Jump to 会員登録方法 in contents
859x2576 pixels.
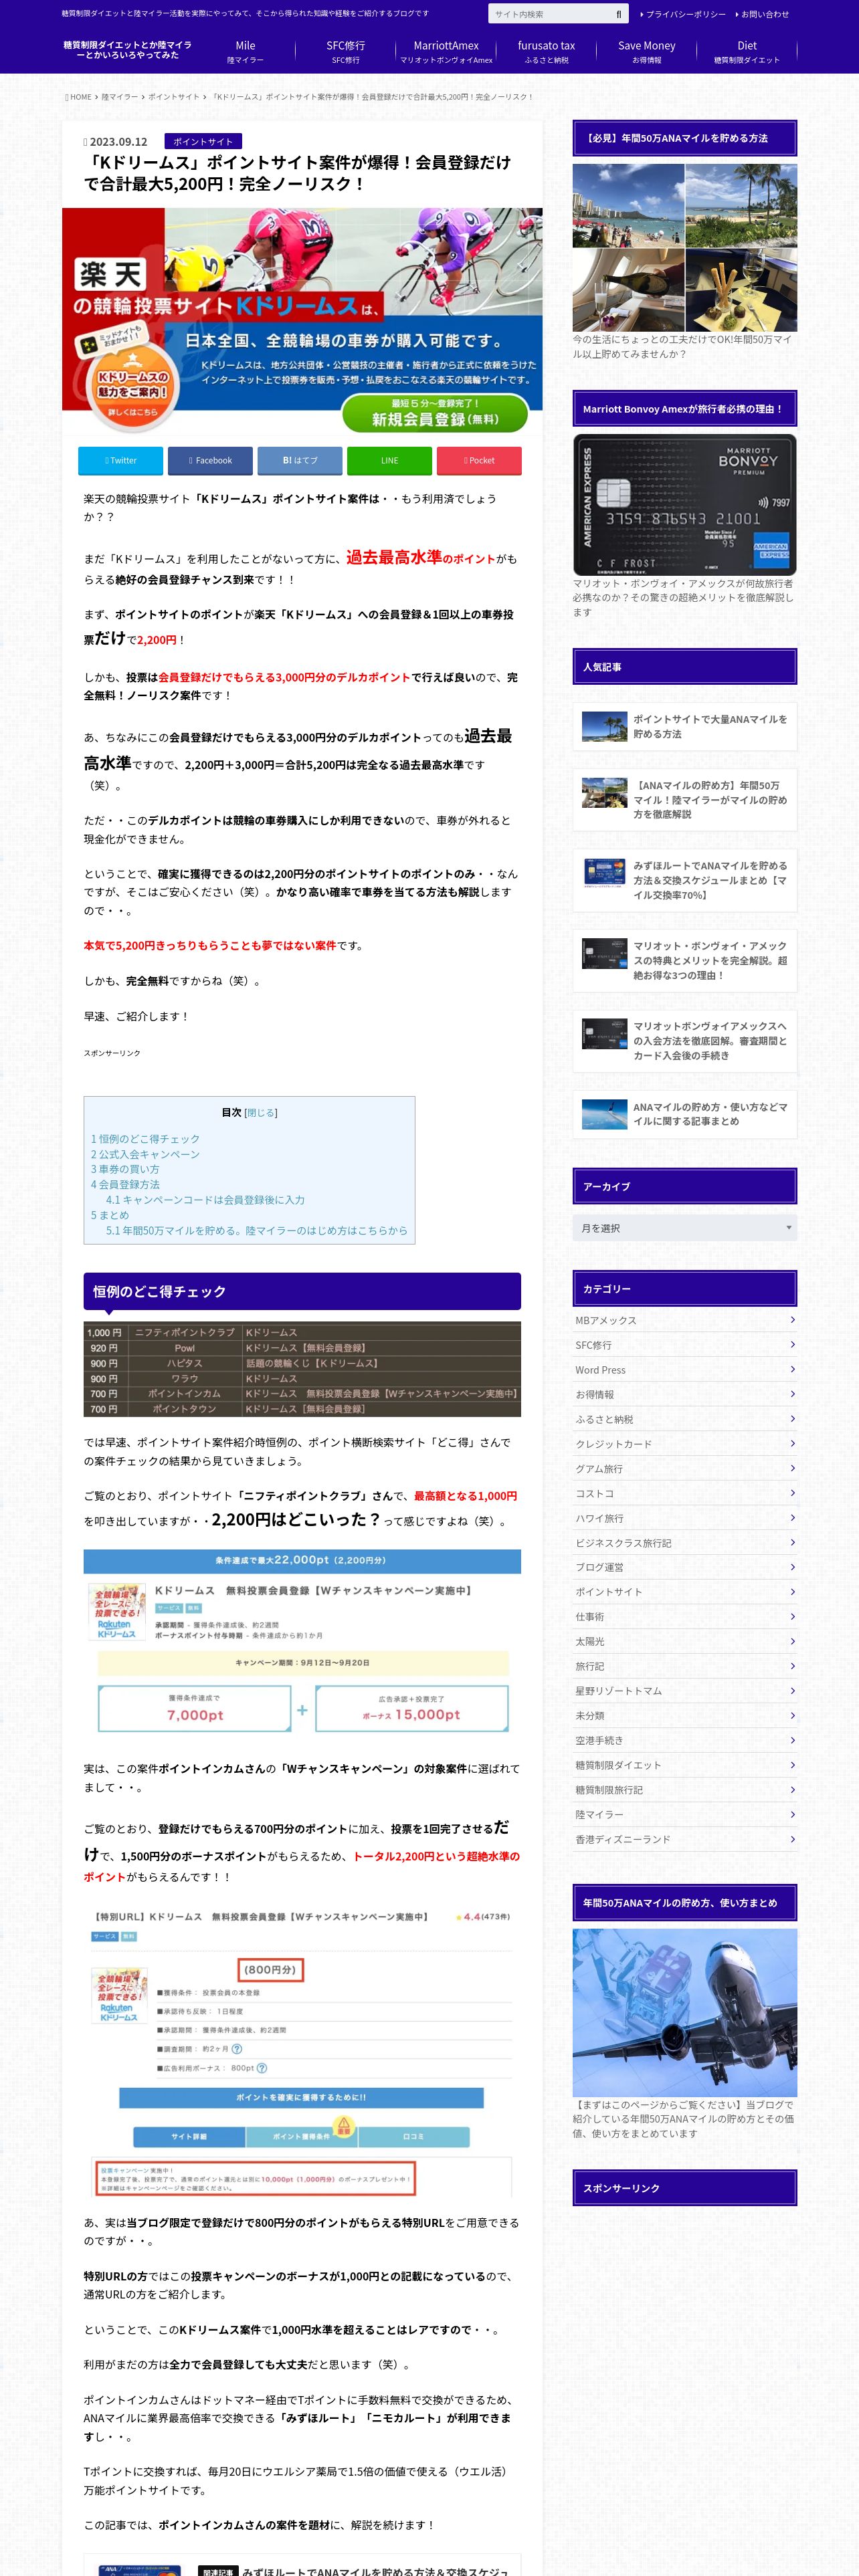[x=125, y=1184]
